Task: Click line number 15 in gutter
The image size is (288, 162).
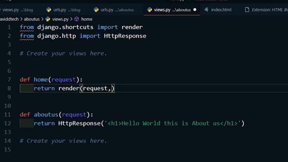Action: point(7,150)
